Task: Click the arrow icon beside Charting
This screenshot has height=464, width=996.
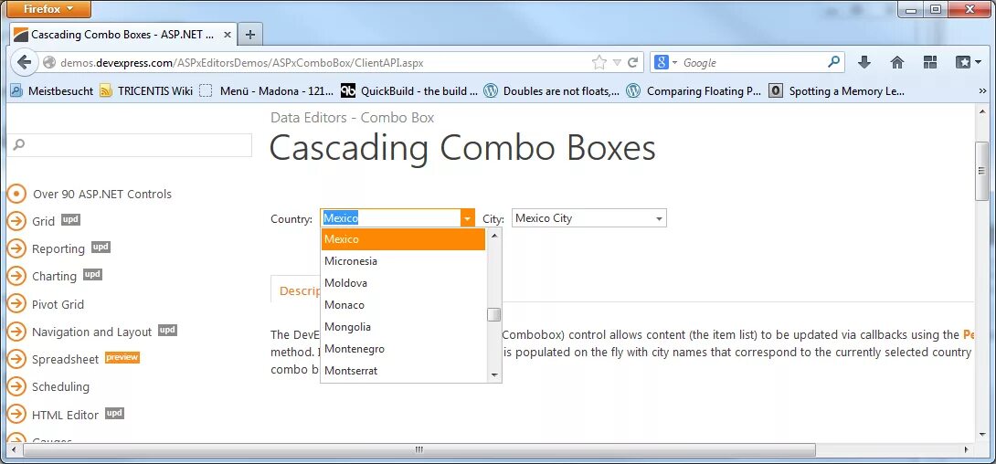Action: pos(16,276)
